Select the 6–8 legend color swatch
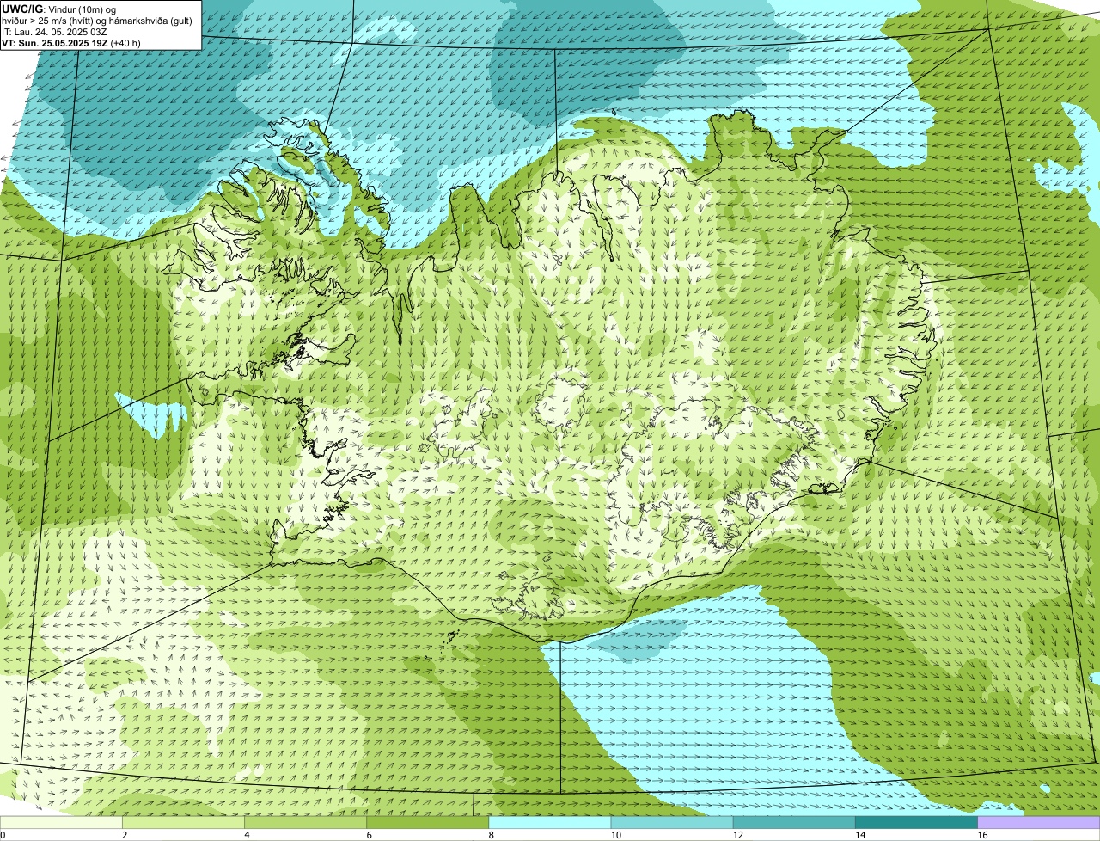 coord(428,823)
